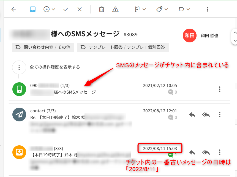The height and width of the screenshot is (177, 237).
Task: Mark ticket done with checkmark icon
Action: tap(66, 9)
